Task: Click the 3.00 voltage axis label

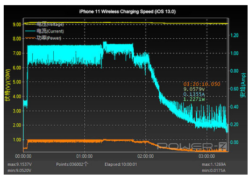Action: [17, 111]
